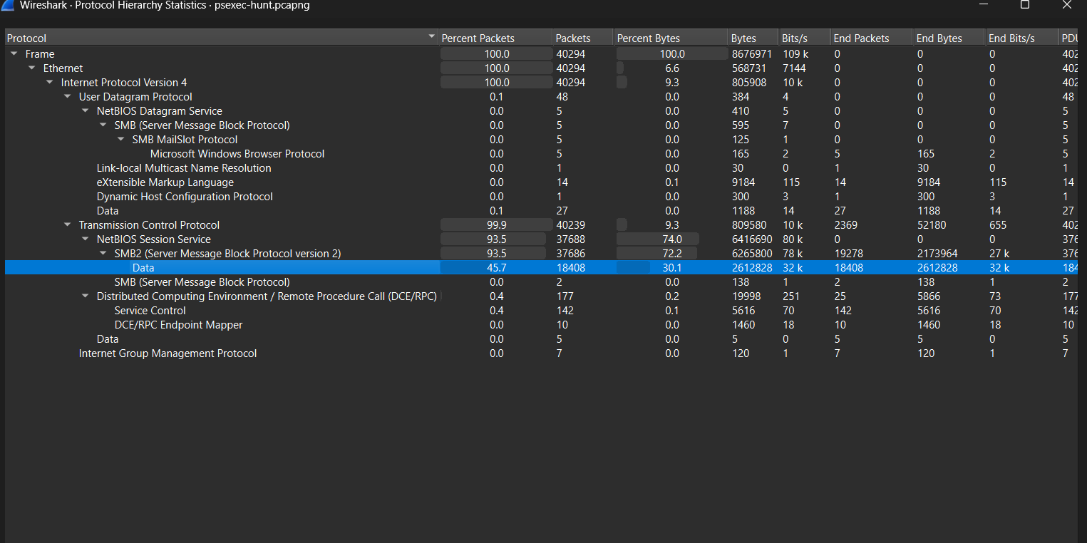
Task: Click the TCP bytes value 809580
Action: click(x=748, y=225)
